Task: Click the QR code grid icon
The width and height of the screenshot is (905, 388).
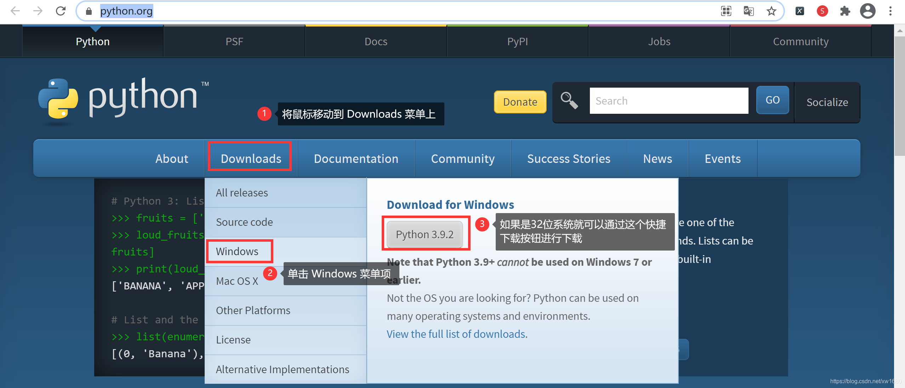Action: (726, 11)
